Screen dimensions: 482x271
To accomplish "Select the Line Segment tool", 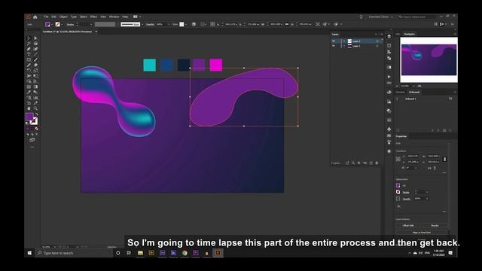I will (x=35, y=54).
